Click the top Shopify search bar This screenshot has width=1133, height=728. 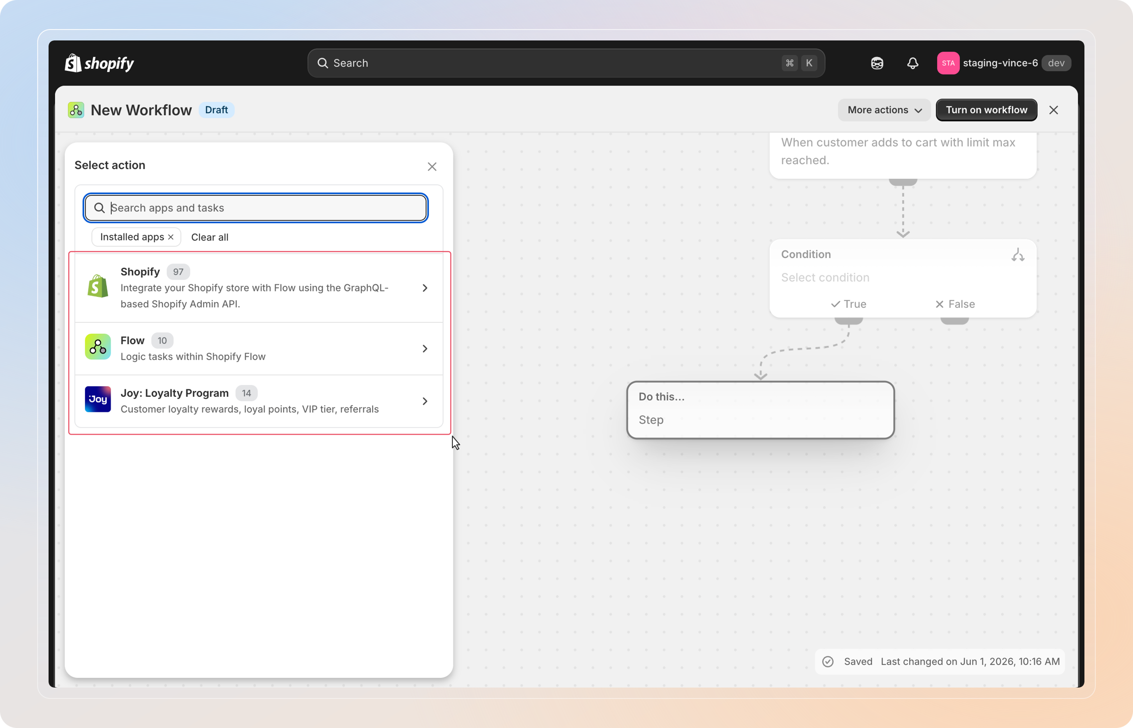tap(566, 63)
